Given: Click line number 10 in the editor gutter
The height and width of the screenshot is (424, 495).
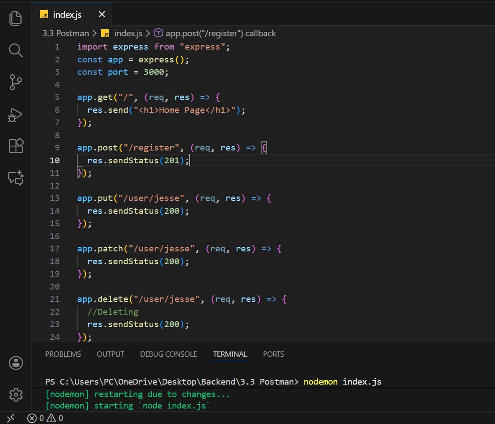Looking at the screenshot, I should click(x=55, y=160).
